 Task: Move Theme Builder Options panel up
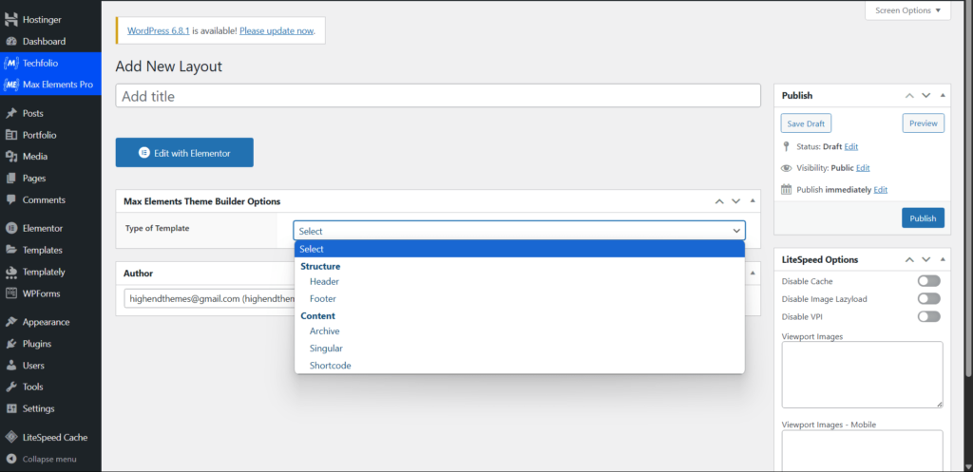pyautogui.click(x=719, y=201)
